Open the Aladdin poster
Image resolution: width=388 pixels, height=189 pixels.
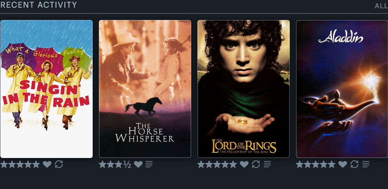[x=342, y=89]
